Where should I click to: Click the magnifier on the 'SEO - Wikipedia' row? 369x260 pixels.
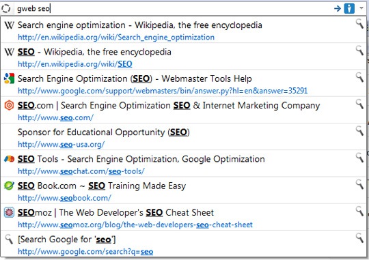point(359,50)
